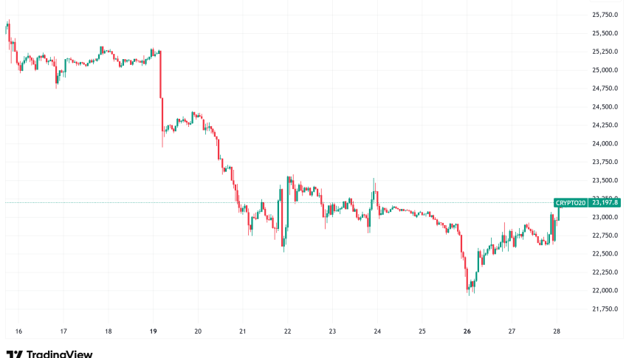Open the TradingView wordmark link
This screenshot has height=358, width=629.
tap(59, 353)
